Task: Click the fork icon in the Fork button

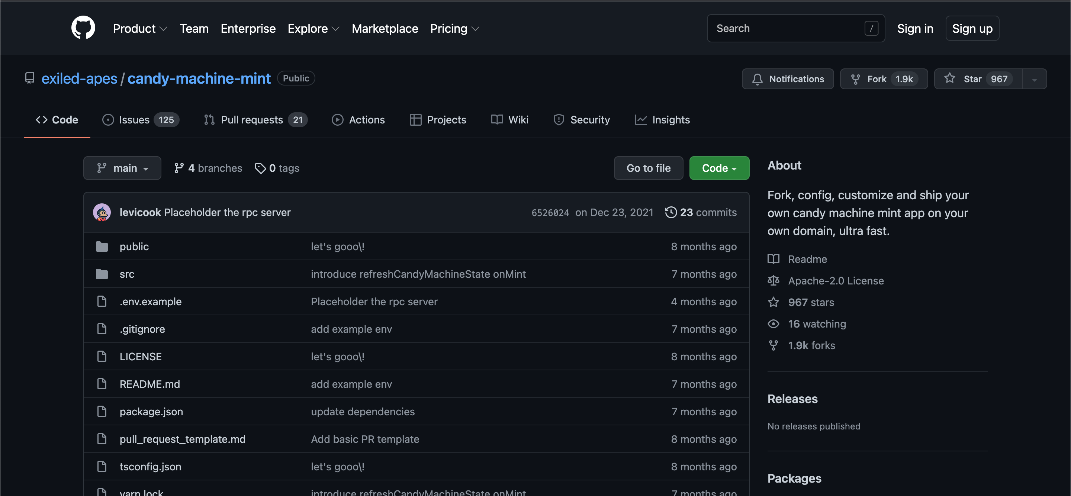Action: (855, 79)
